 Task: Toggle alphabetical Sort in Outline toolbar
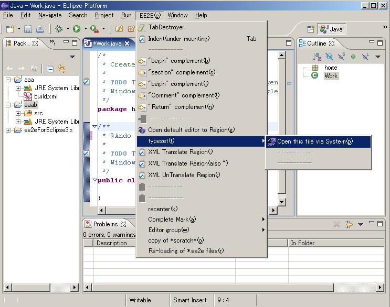[317, 57]
